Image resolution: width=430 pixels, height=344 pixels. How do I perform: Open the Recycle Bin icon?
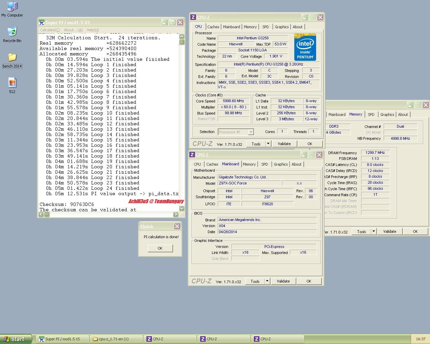point(12,32)
